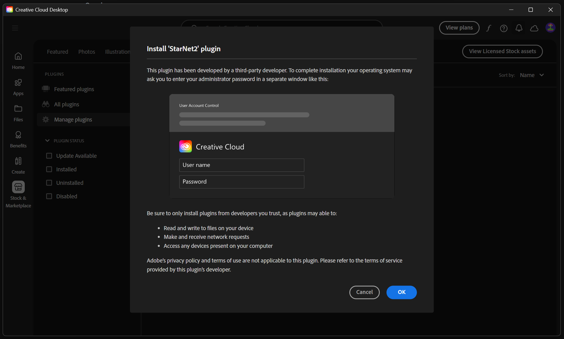Switch to the Illustrations tab
Screen dimensions: 564x339
(118, 52)
